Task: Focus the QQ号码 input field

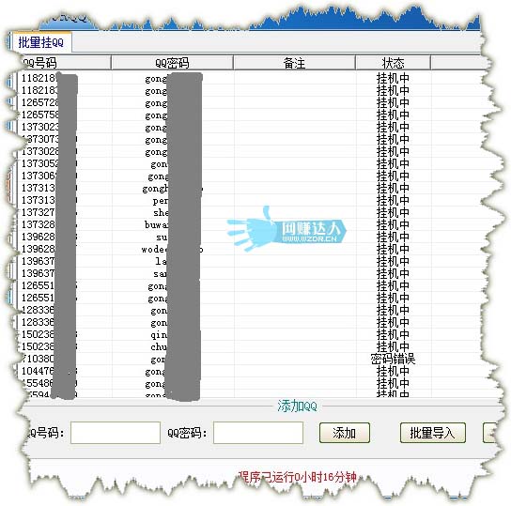Action: [x=116, y=433]
